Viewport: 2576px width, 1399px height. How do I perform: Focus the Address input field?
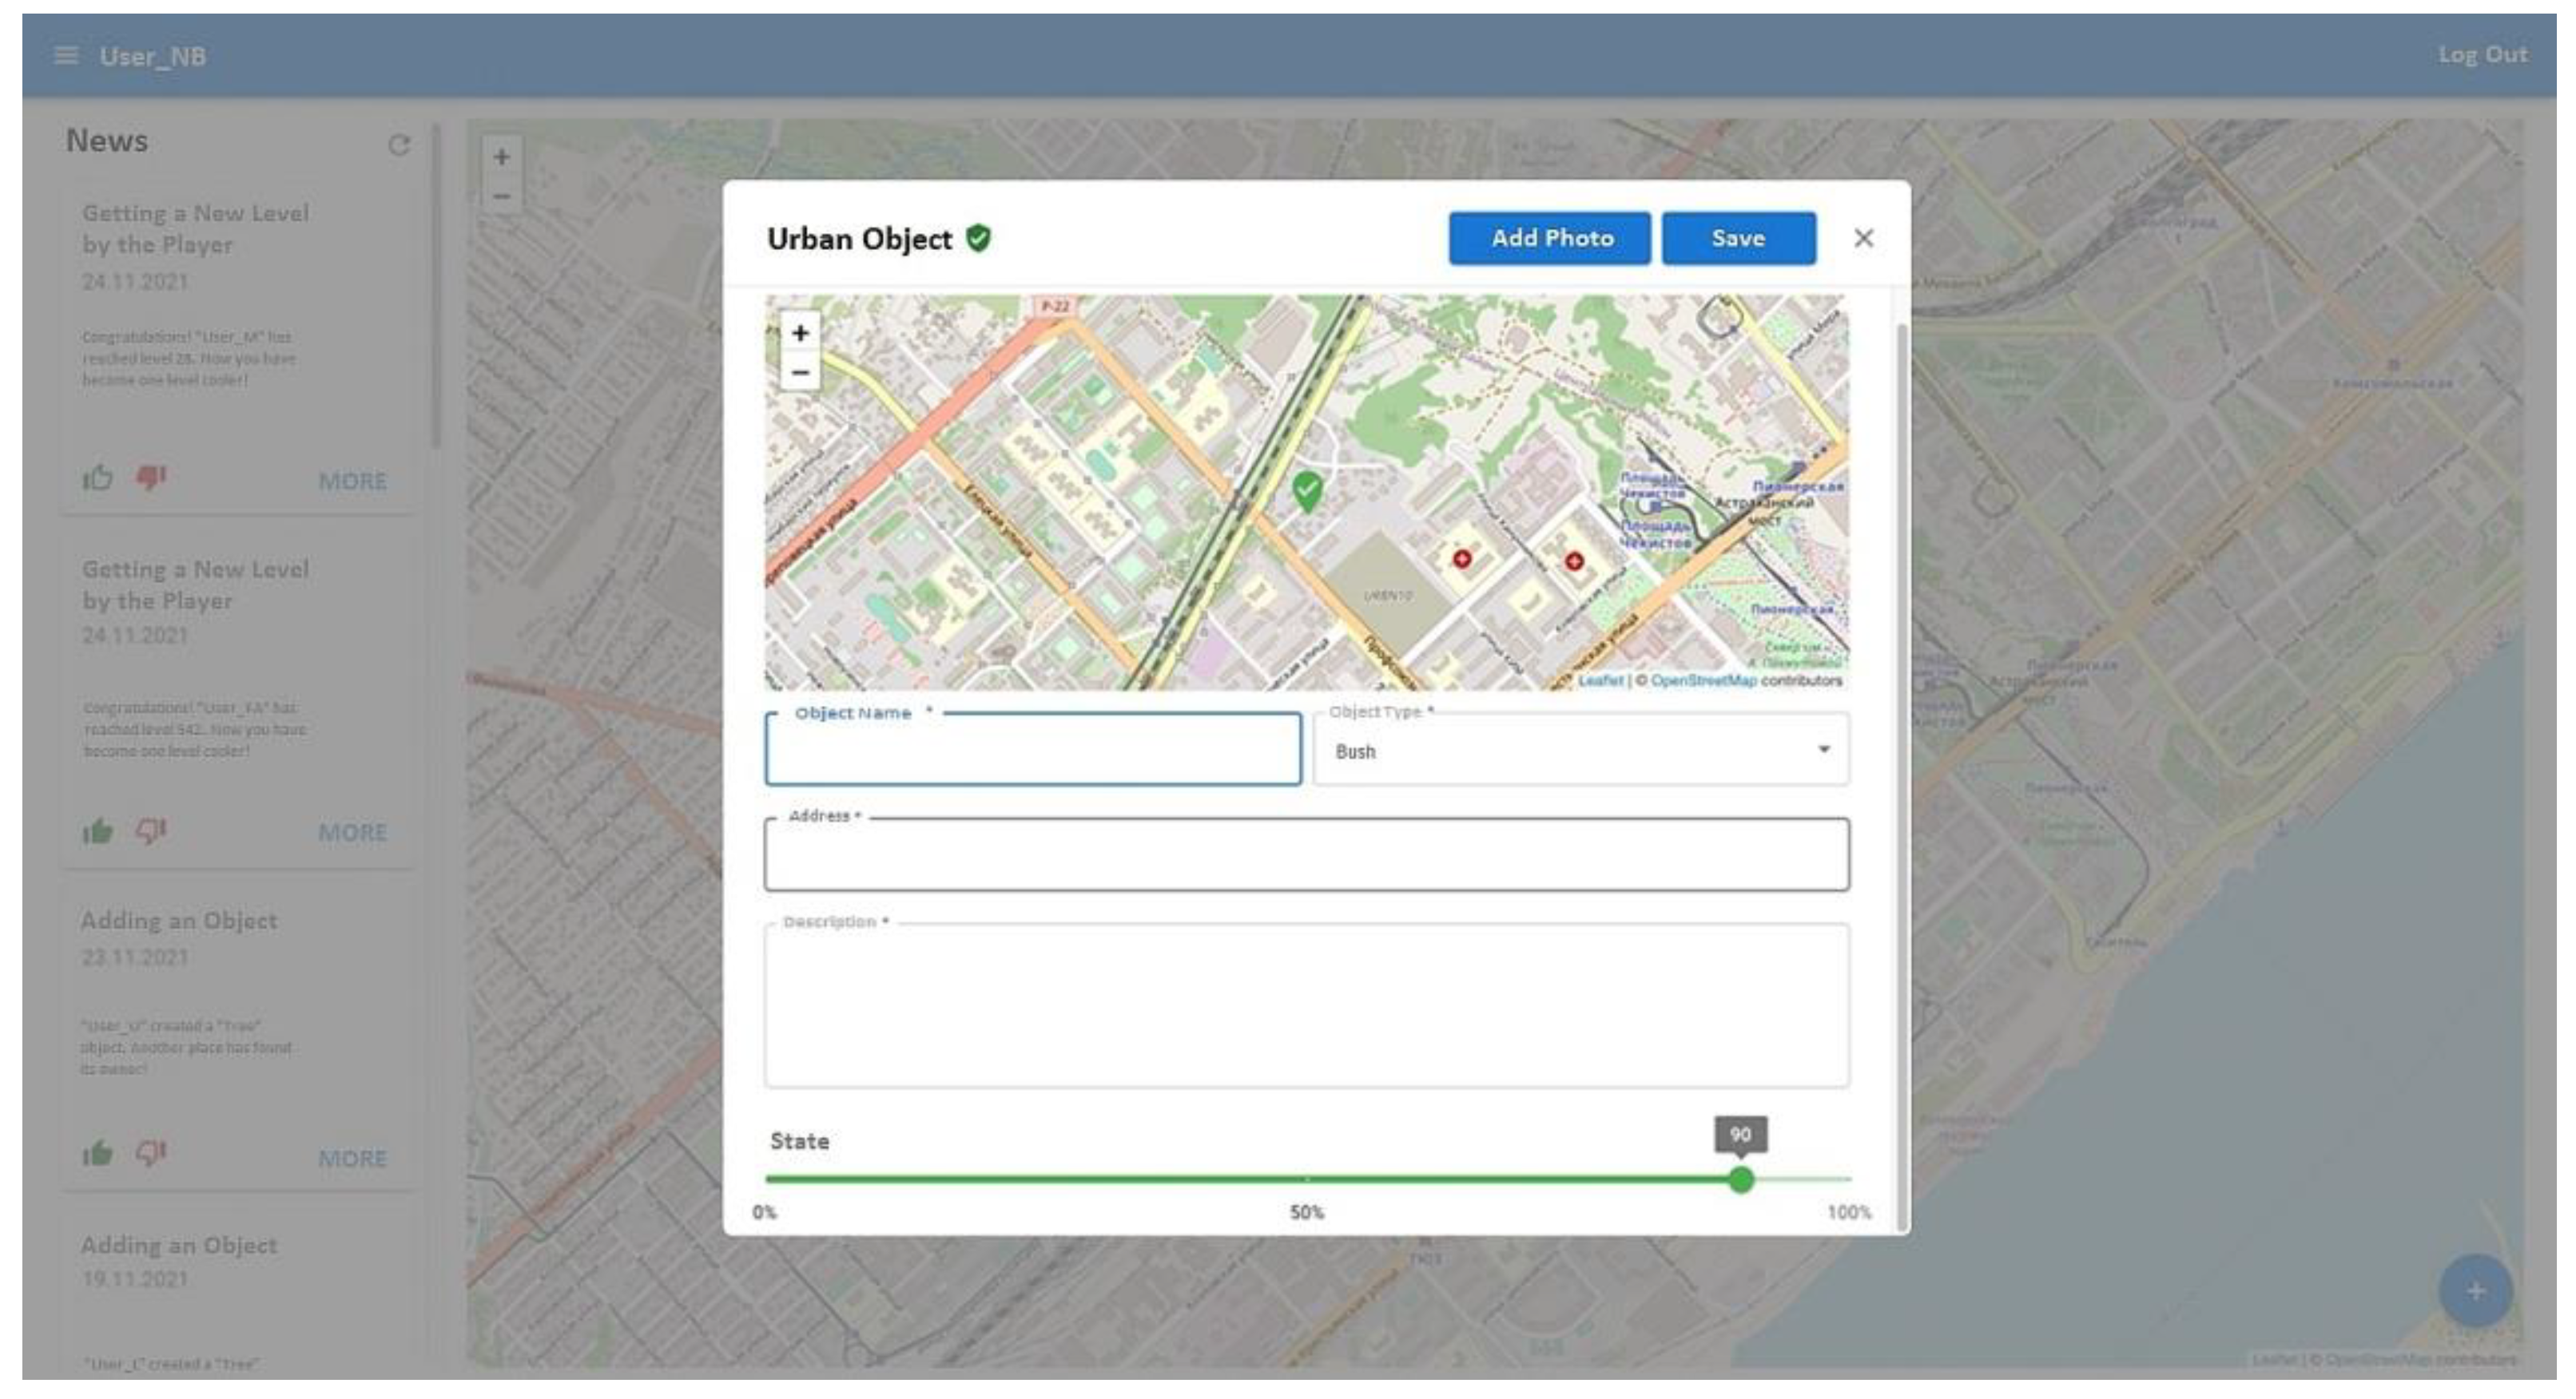[x=1307, y=854]
